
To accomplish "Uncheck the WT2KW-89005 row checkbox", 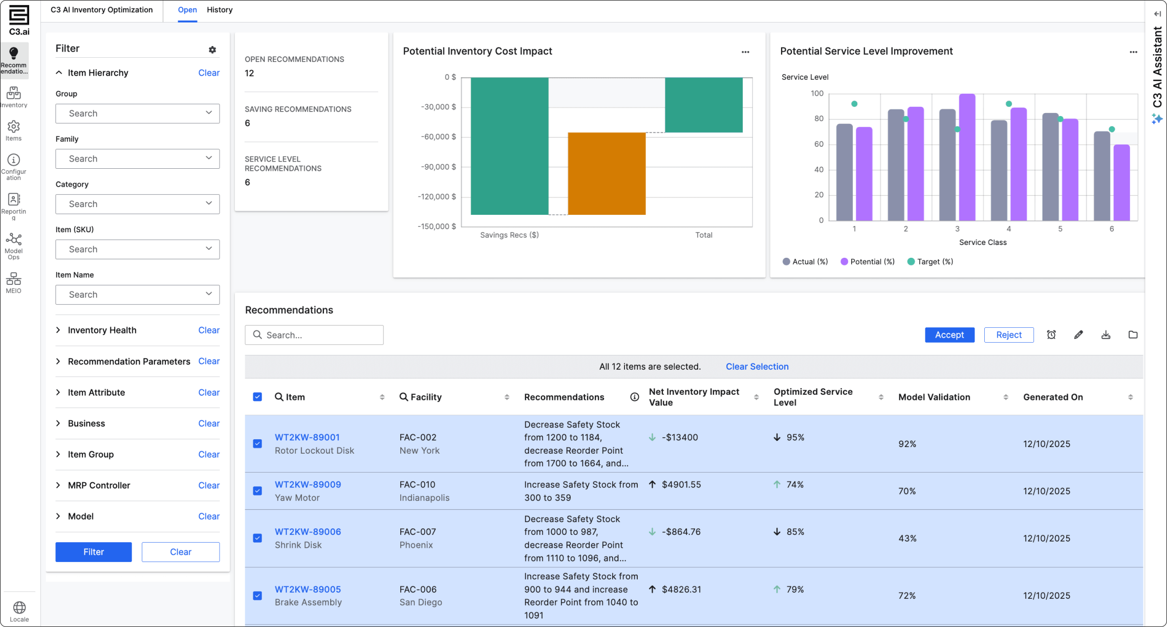I will [257, 596].
